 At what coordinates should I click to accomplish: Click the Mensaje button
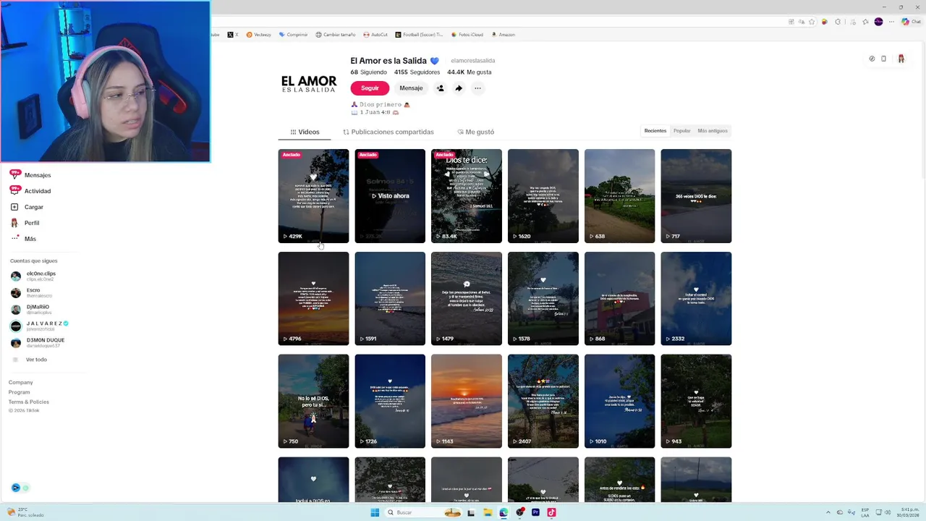411,88
